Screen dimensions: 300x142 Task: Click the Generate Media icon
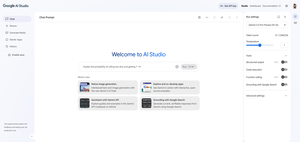pos(7,33)
